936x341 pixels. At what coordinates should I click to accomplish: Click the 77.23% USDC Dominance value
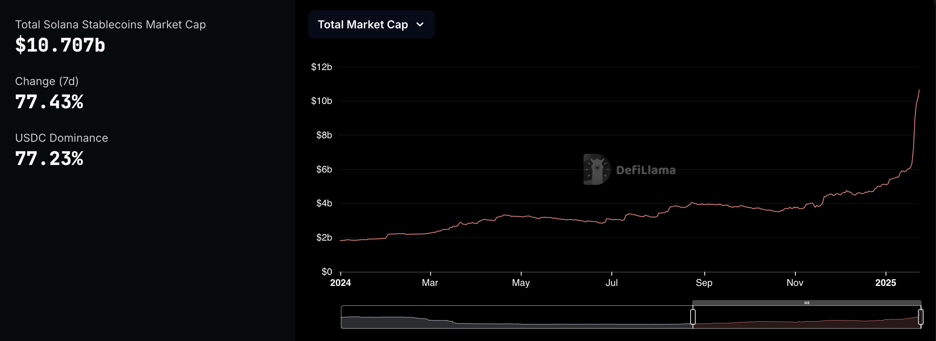coord(49,158)
